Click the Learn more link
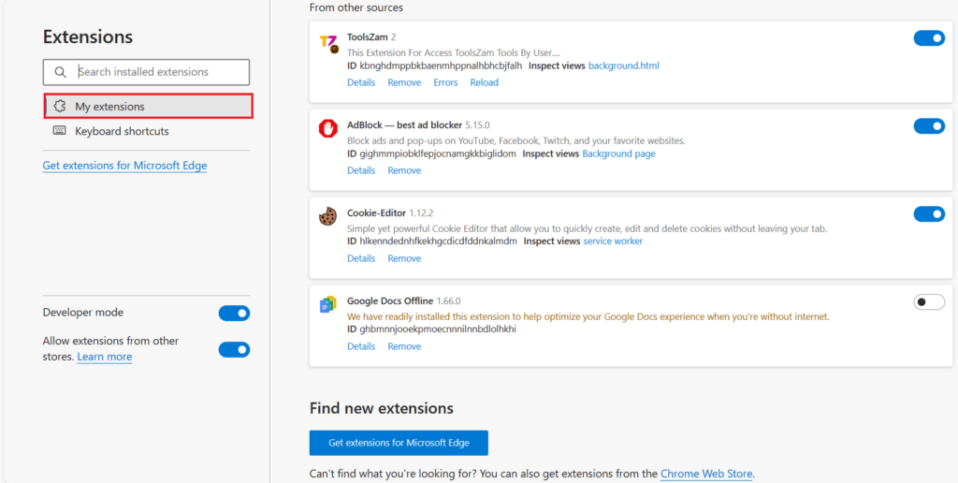The image size is (958, 483). coord(105,357)
